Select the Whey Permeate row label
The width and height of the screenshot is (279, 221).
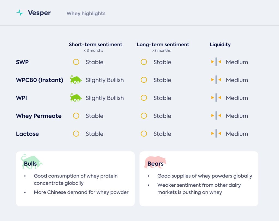[39, 116]
